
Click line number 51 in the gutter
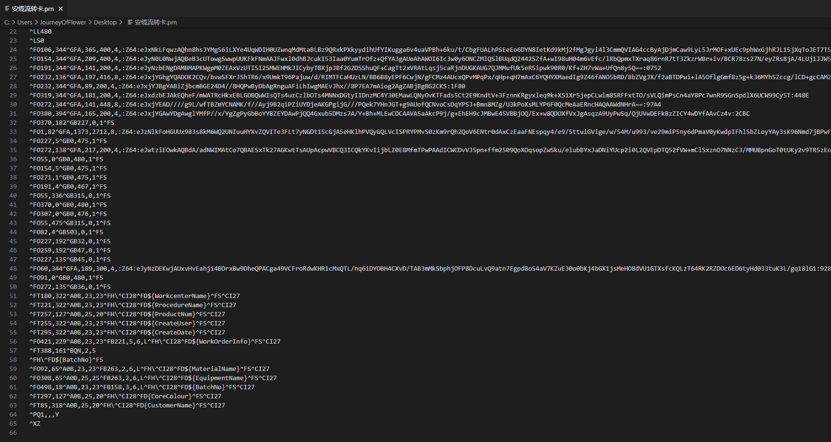point(13,296)
